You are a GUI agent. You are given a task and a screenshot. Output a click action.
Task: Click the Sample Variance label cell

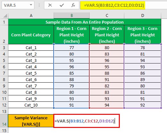click(31, 121)
